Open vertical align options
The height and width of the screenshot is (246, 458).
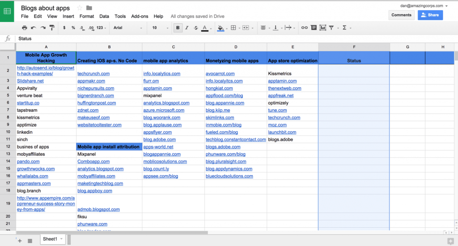(275, 28)
